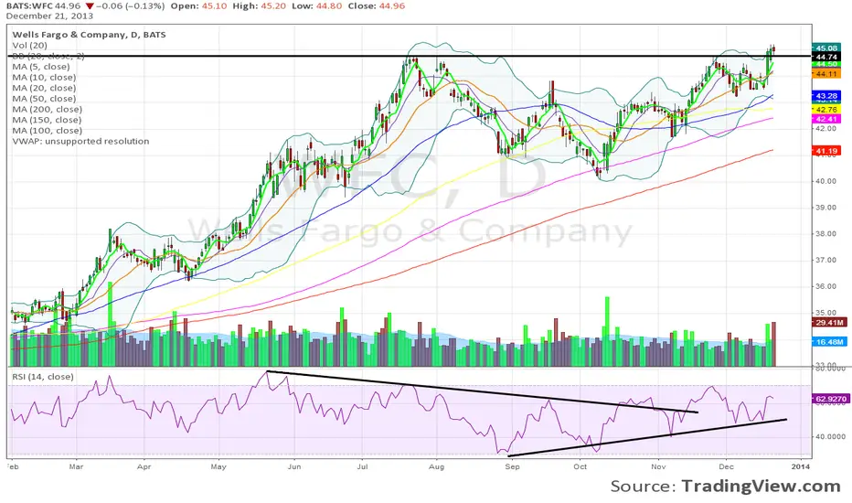852x503 pixels.
Task: Click the 2014 label on time axis
Action: (x=802, y=466)
